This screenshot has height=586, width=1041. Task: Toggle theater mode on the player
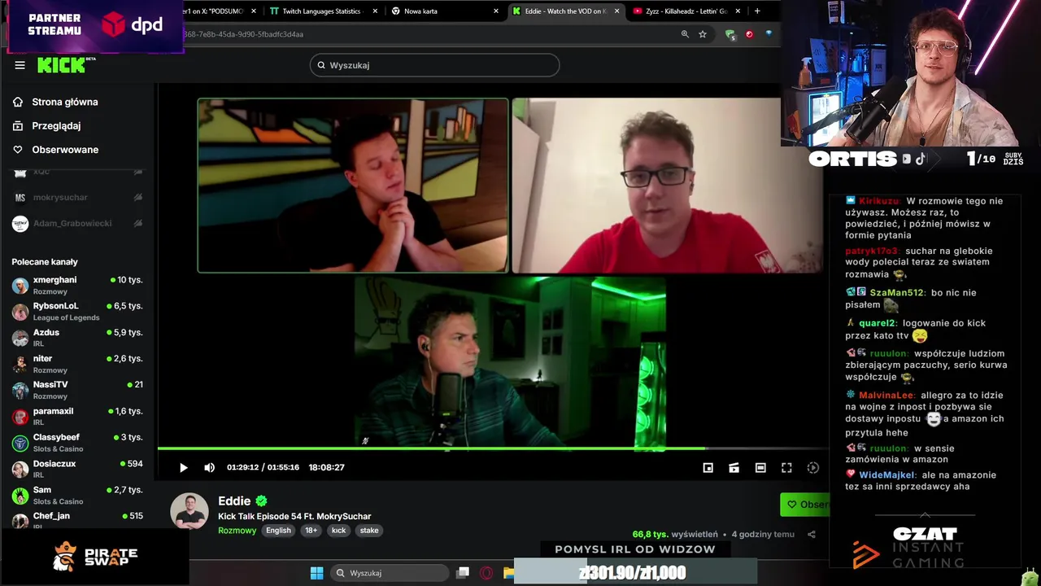(760, 468)
